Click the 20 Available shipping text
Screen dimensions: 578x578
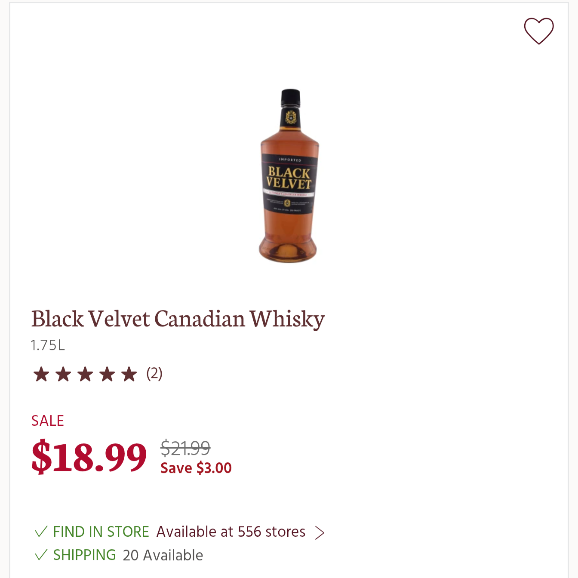(x=163, y=555)
